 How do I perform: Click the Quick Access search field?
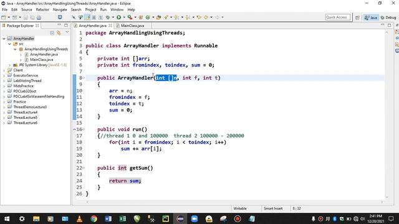click(x=337, y=17)
